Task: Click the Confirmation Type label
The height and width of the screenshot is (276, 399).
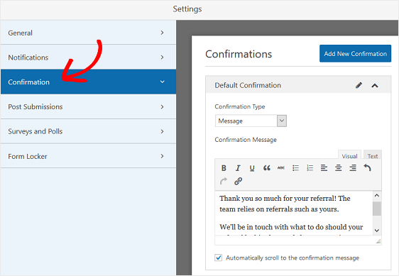Action: tap(240, 106)
